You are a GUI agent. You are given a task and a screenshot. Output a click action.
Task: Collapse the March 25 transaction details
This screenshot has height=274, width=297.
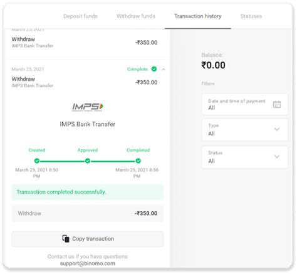164,70
